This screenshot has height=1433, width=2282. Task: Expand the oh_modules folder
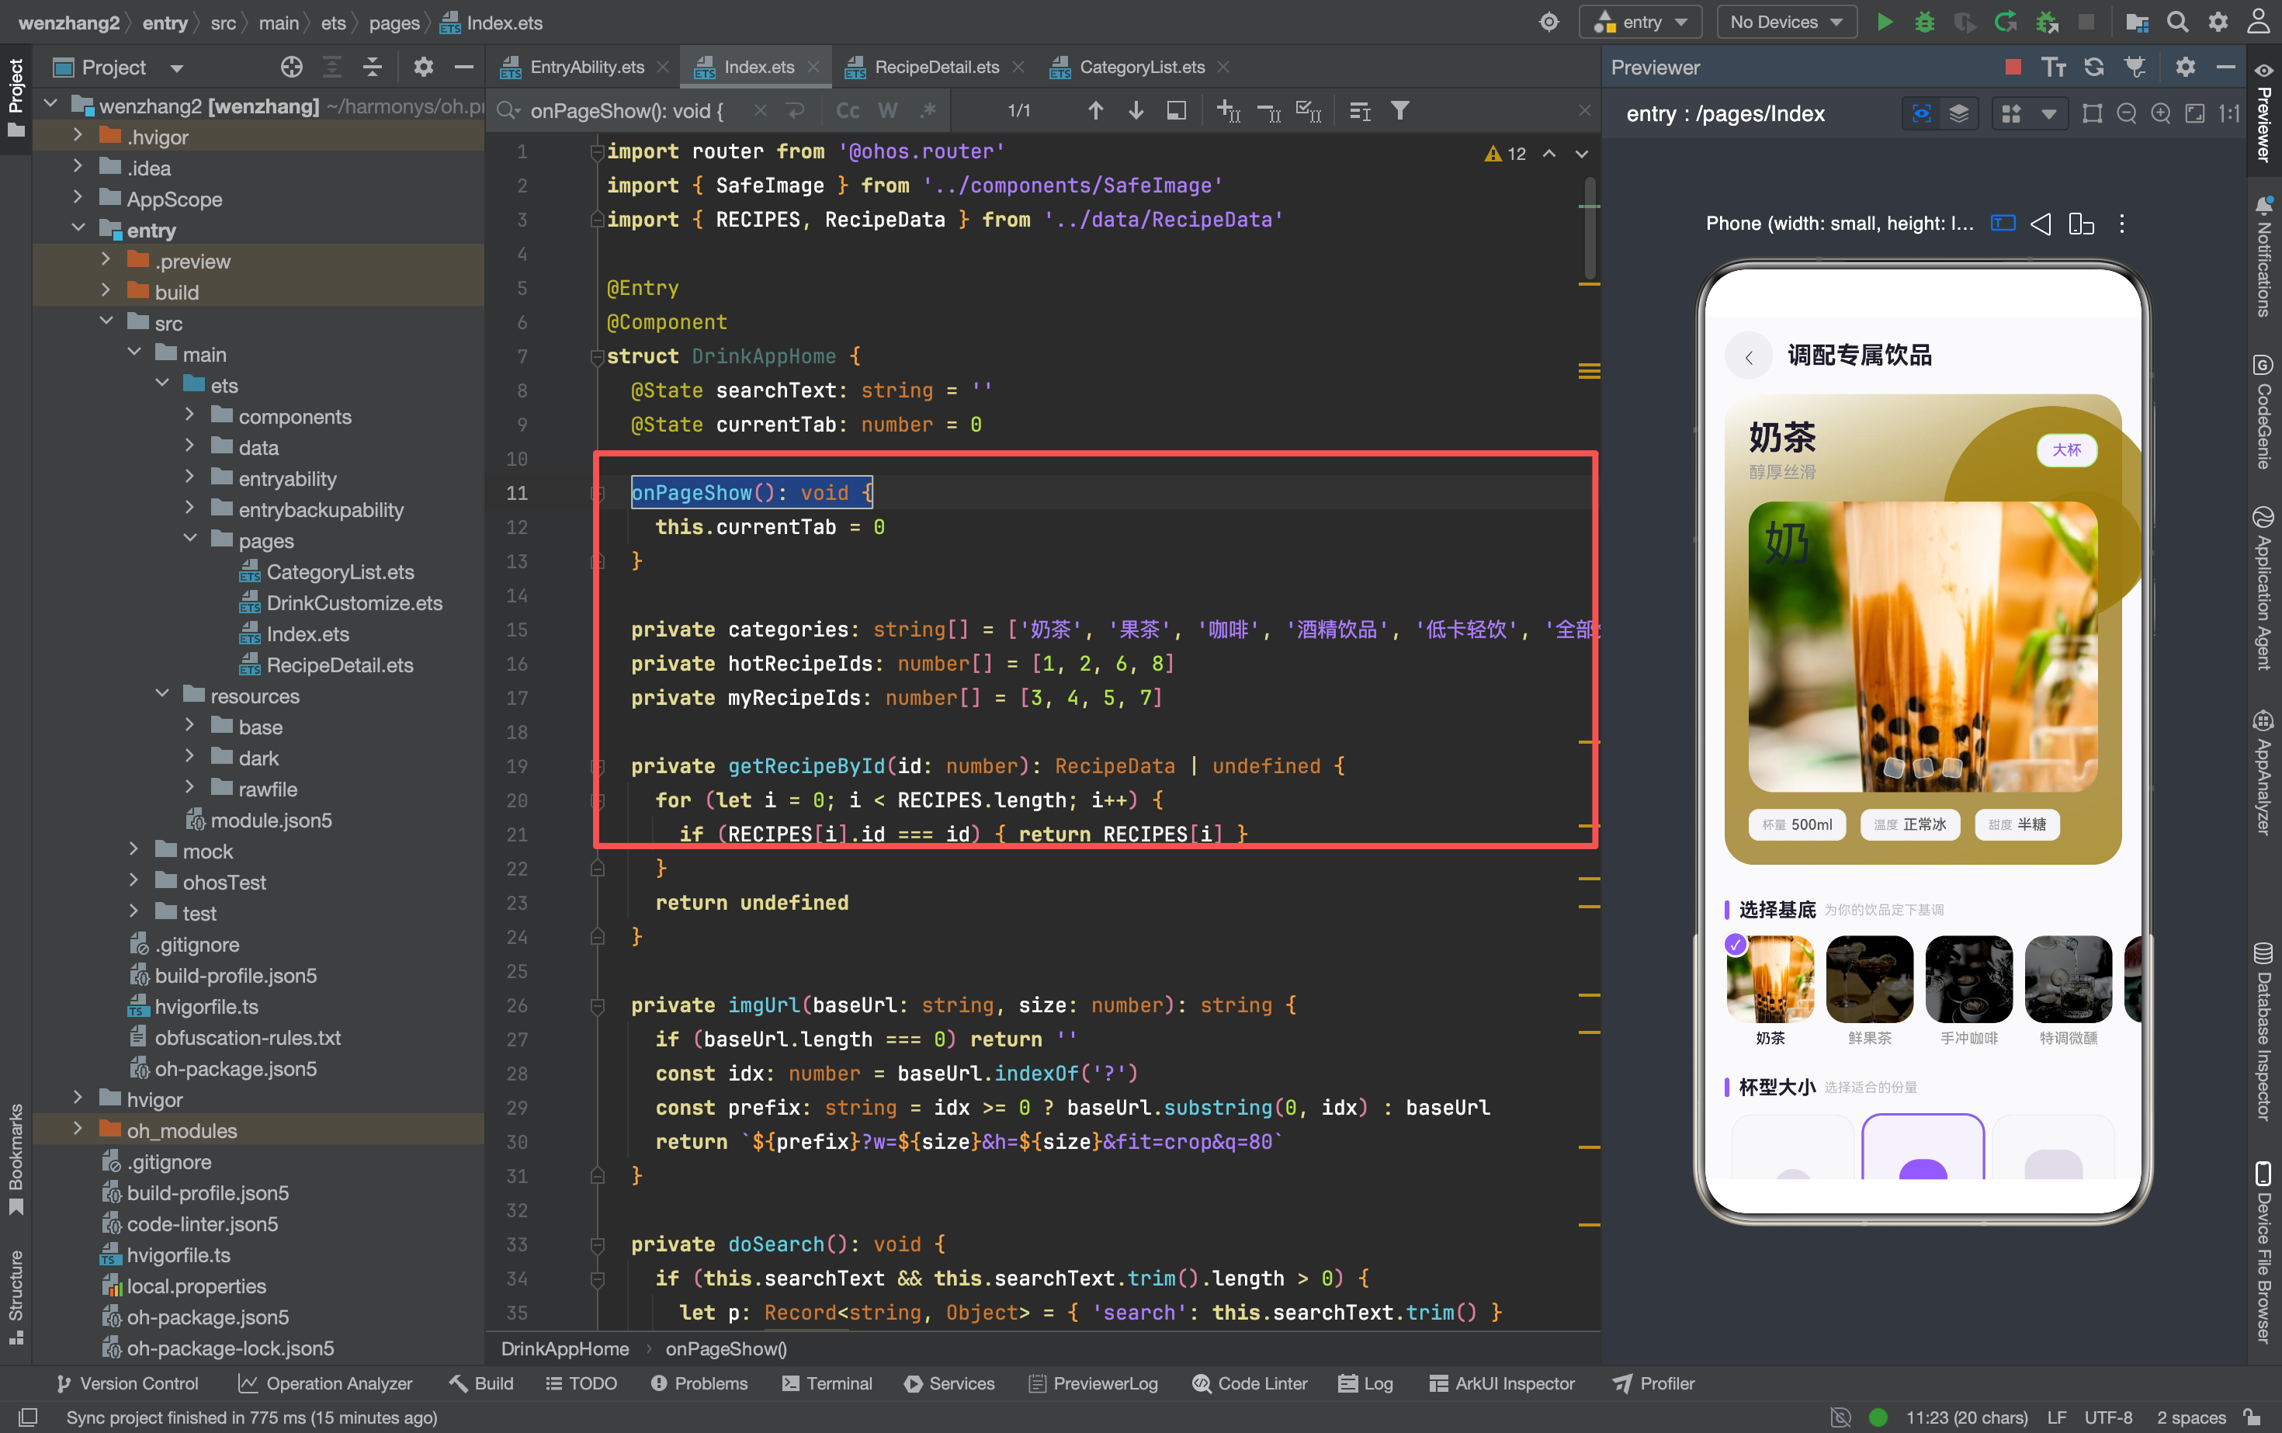click(x=78, y=1129)
